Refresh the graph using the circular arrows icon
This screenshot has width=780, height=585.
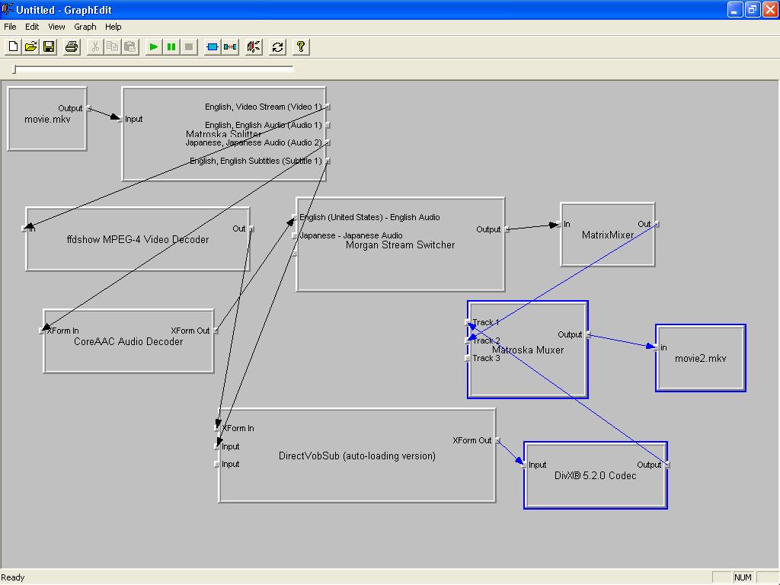(277, 46)
